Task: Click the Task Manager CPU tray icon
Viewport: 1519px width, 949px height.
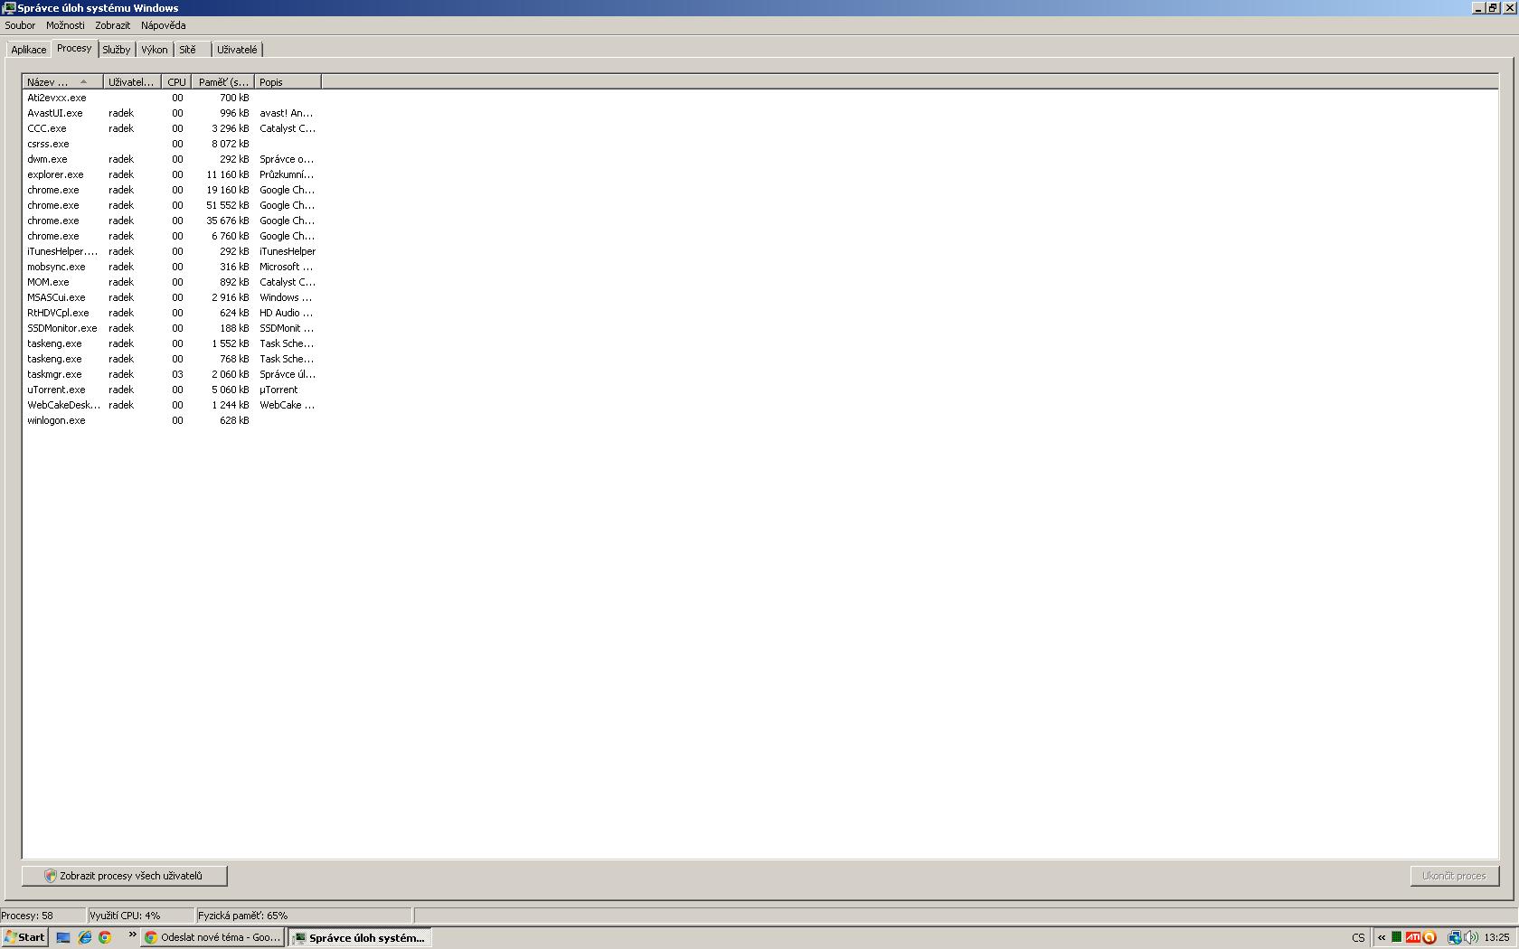Action: click(x=1397, y=937)
